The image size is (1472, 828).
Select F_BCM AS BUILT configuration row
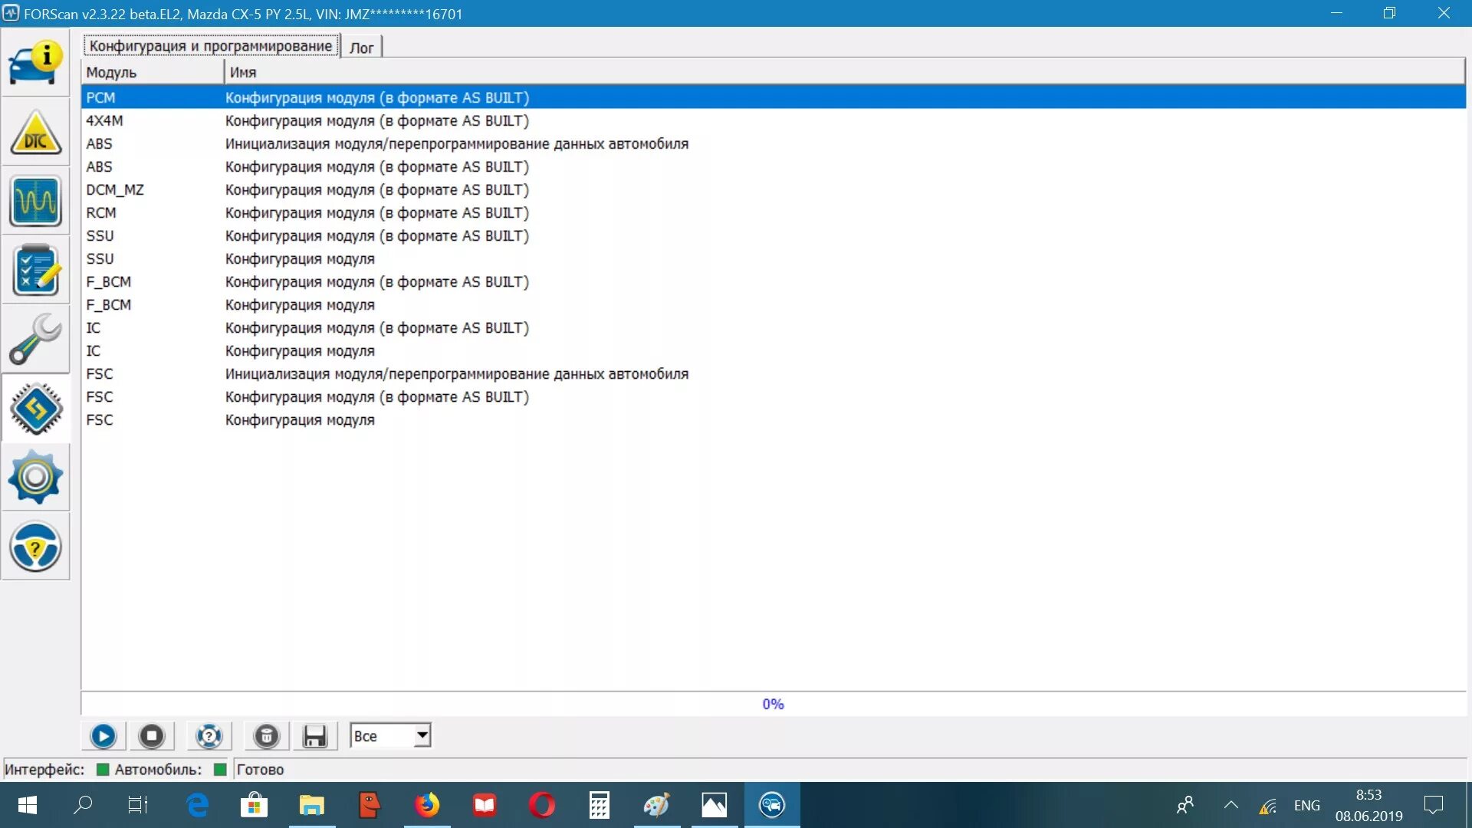[x=774, y=281]
